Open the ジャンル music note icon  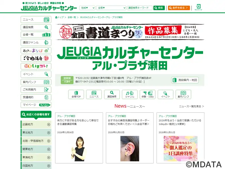pyautogui.click(x=130, y=94)
